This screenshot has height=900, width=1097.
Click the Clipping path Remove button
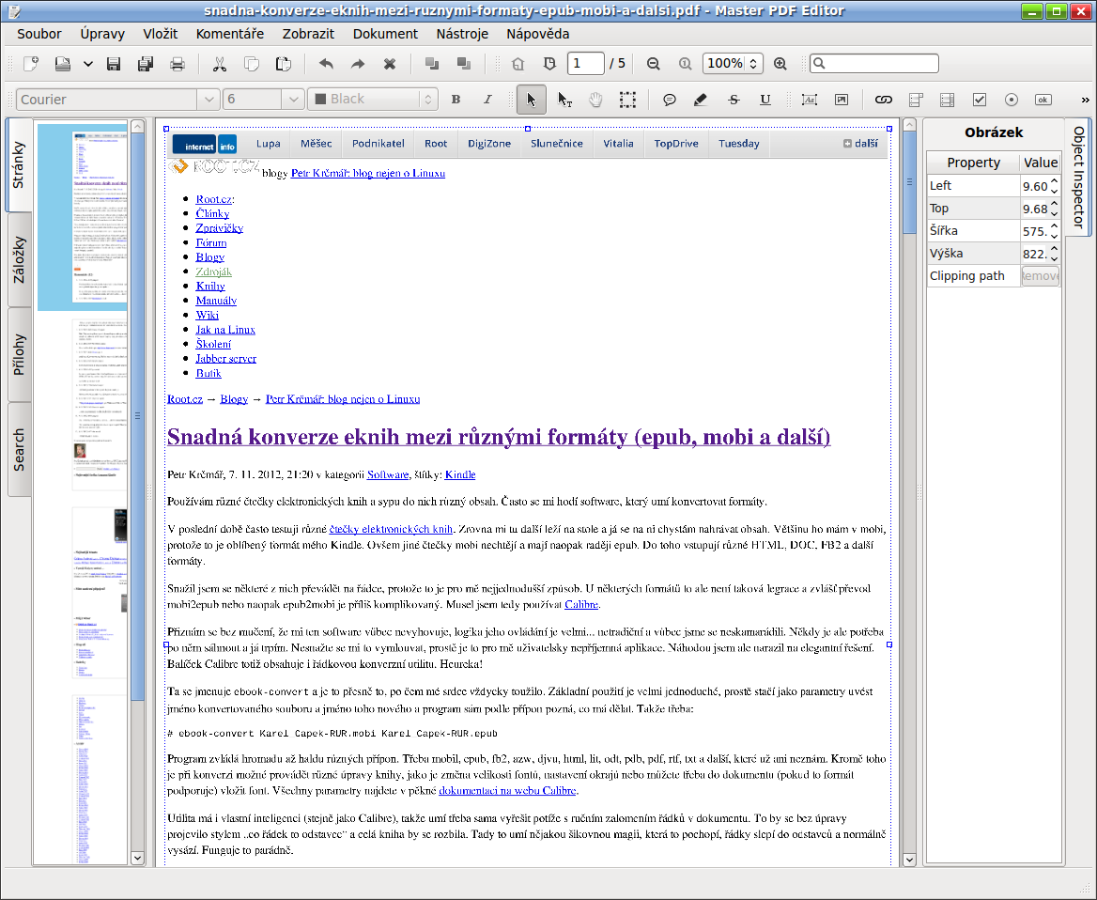[x=1041, y=276]
